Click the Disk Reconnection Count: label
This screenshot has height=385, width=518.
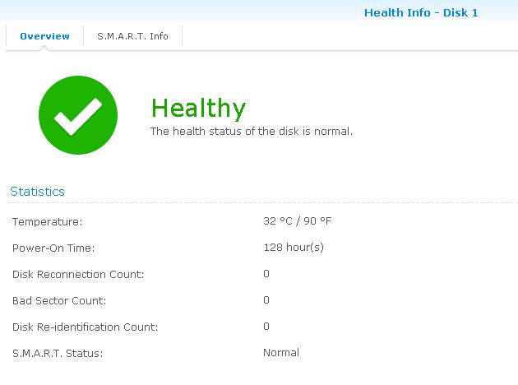[x=78, y=274]
